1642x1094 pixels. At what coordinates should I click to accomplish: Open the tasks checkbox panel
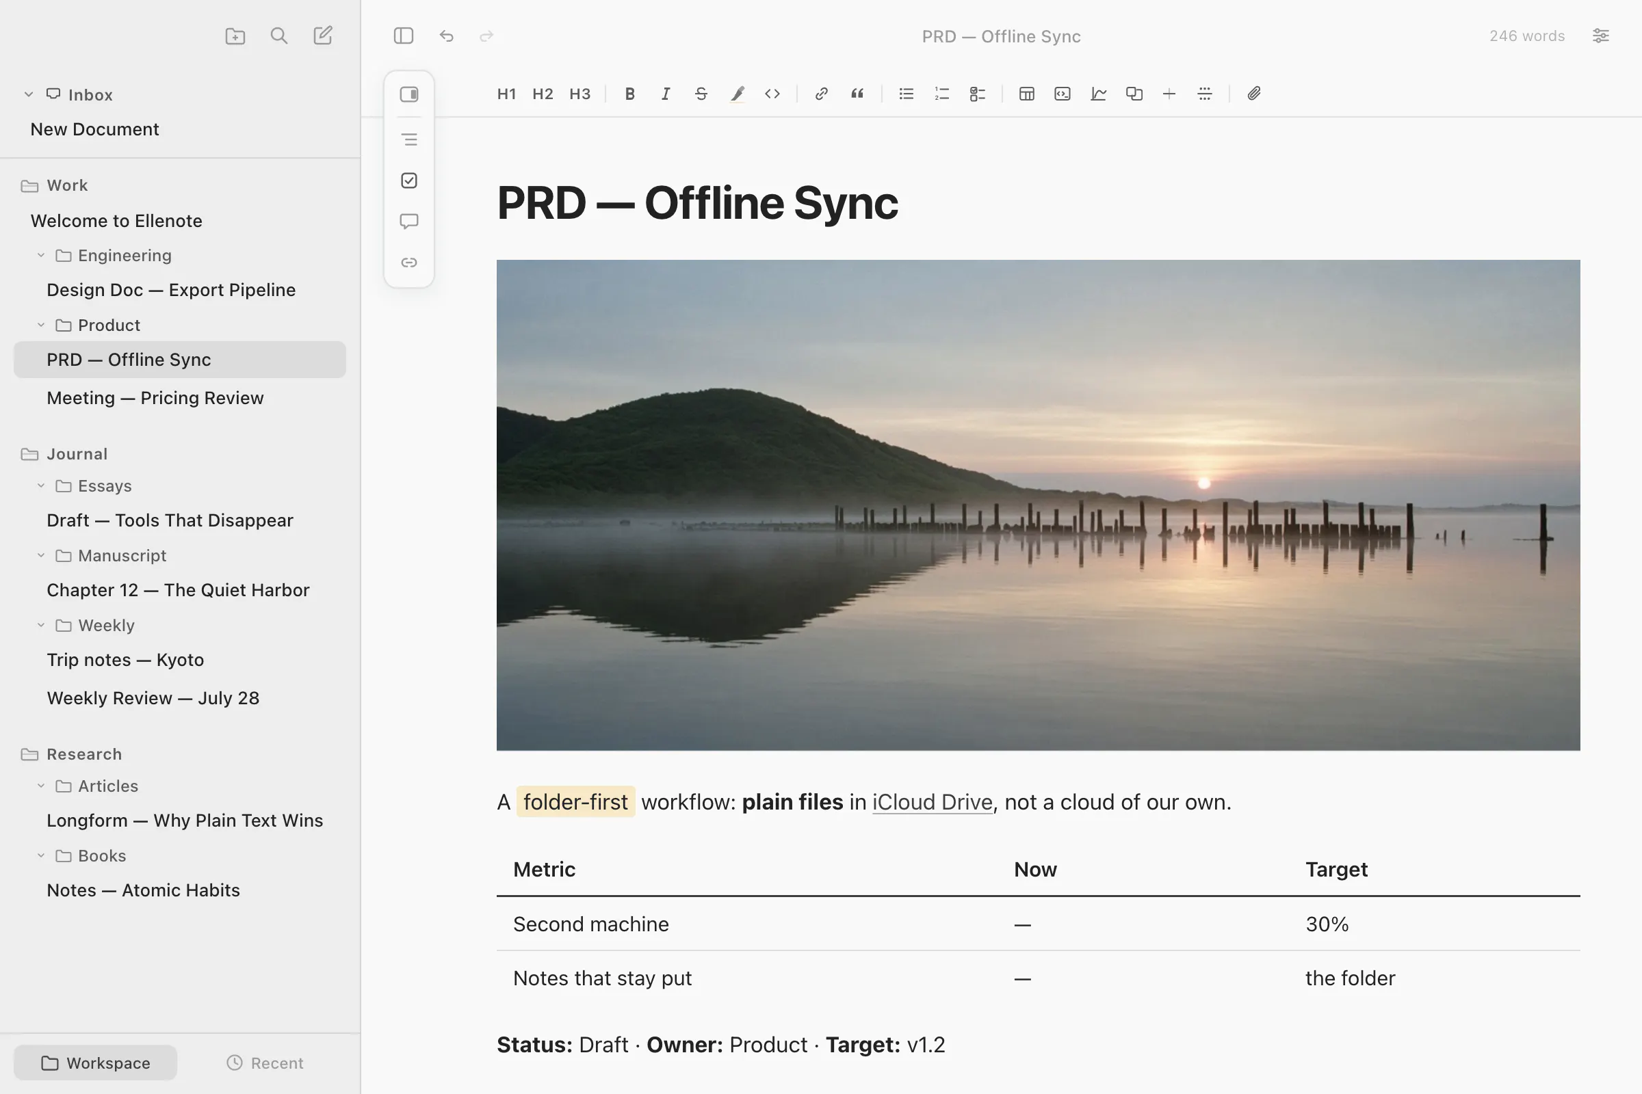click(409, 181)
